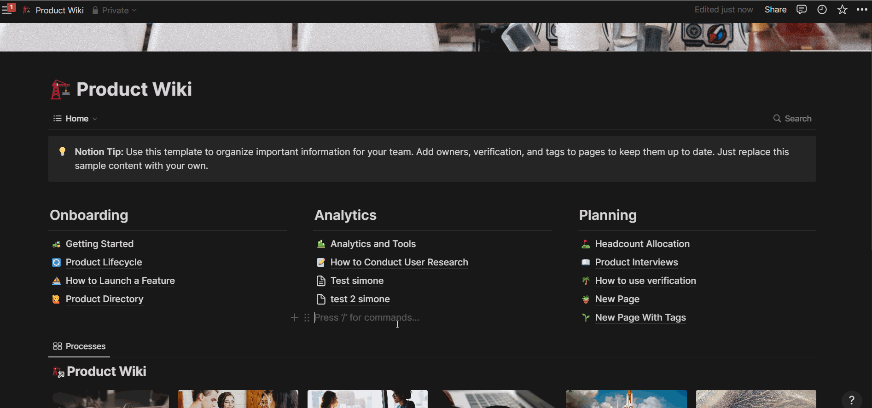
Task: Click the Analytics and Tools page icon
Action: [321, 244]
